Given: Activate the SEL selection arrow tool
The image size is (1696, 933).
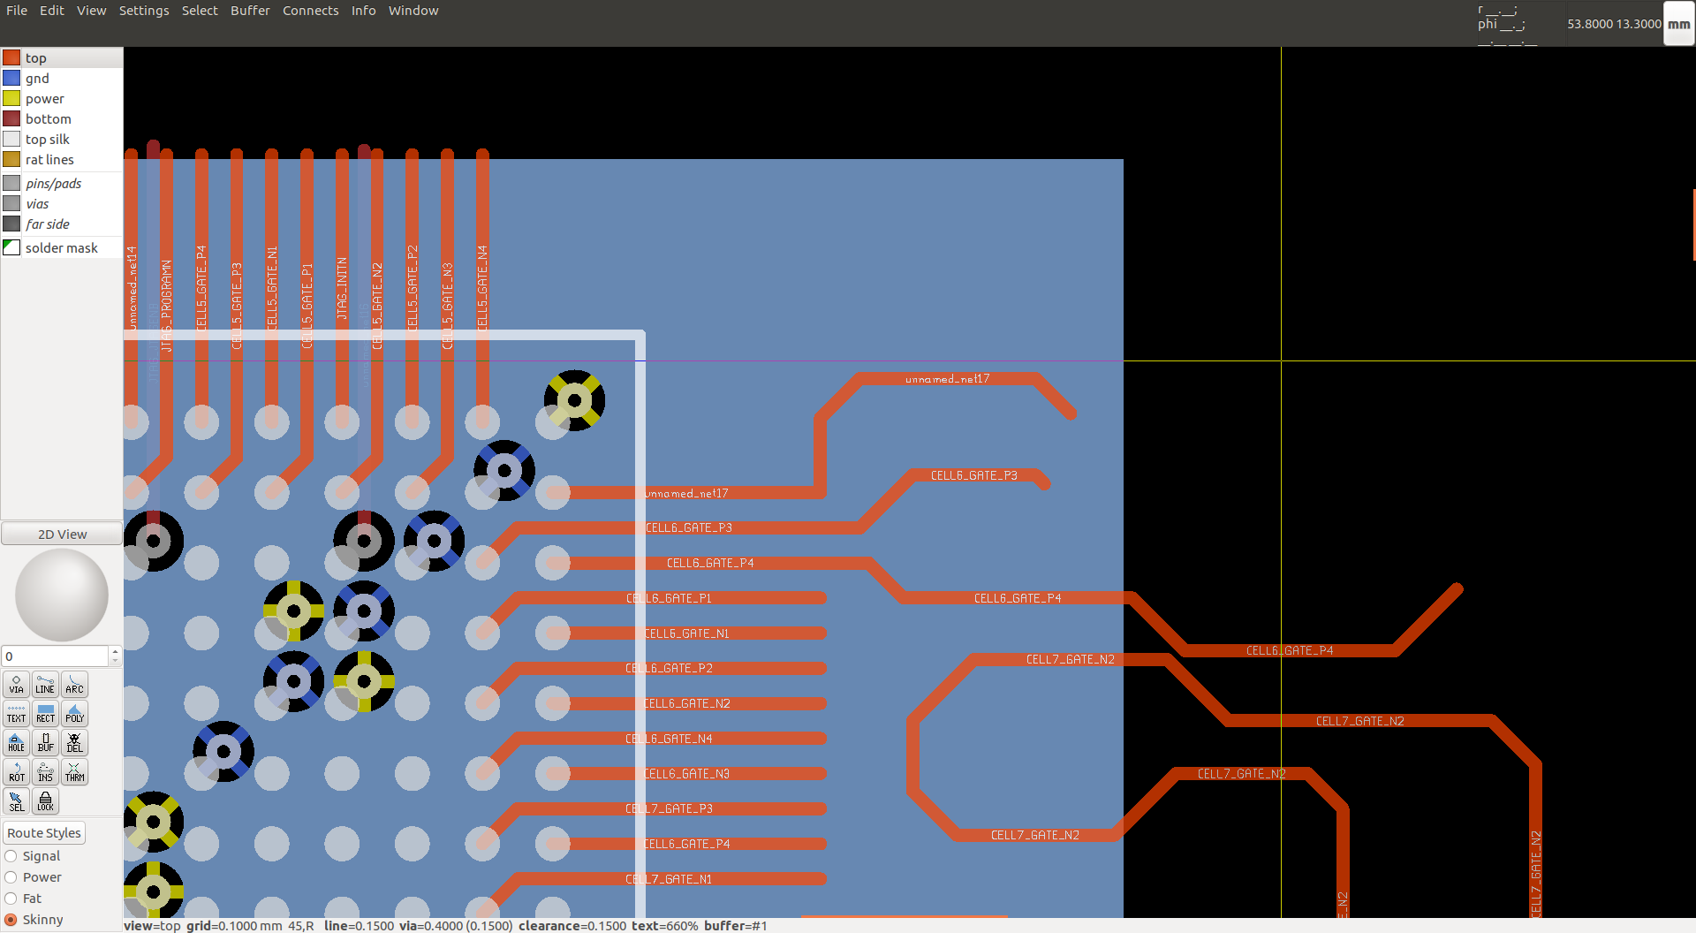Looking at the screenshot, I should tap(16, 801).
